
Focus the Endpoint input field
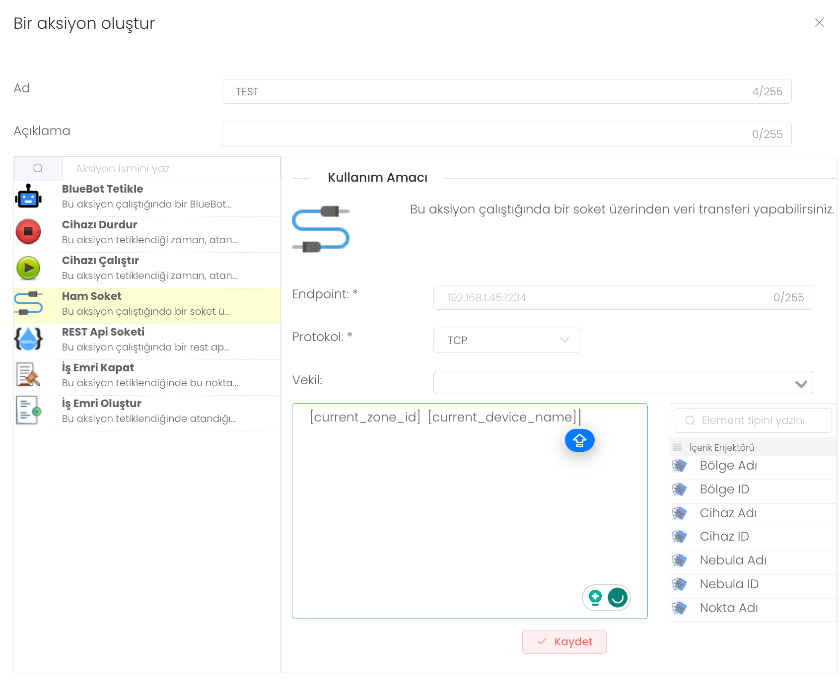coord(606,298)
